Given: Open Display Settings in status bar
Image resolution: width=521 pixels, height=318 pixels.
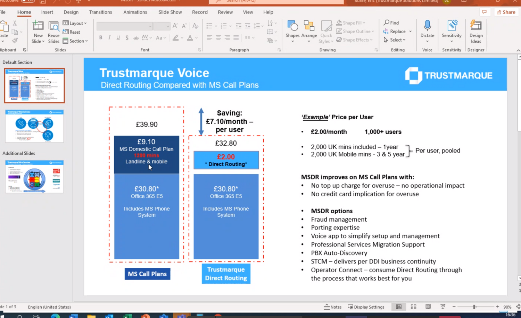Looking at the screenshot, I should (366, 307).
